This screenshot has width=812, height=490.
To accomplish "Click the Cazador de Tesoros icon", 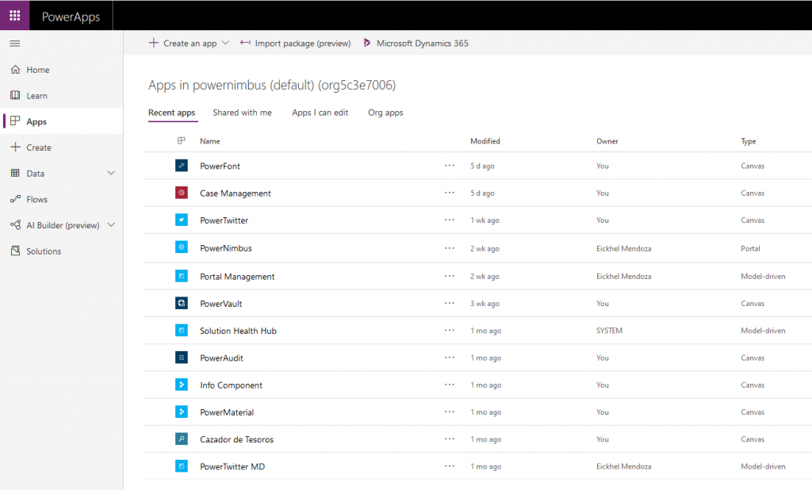I will 182,439.
